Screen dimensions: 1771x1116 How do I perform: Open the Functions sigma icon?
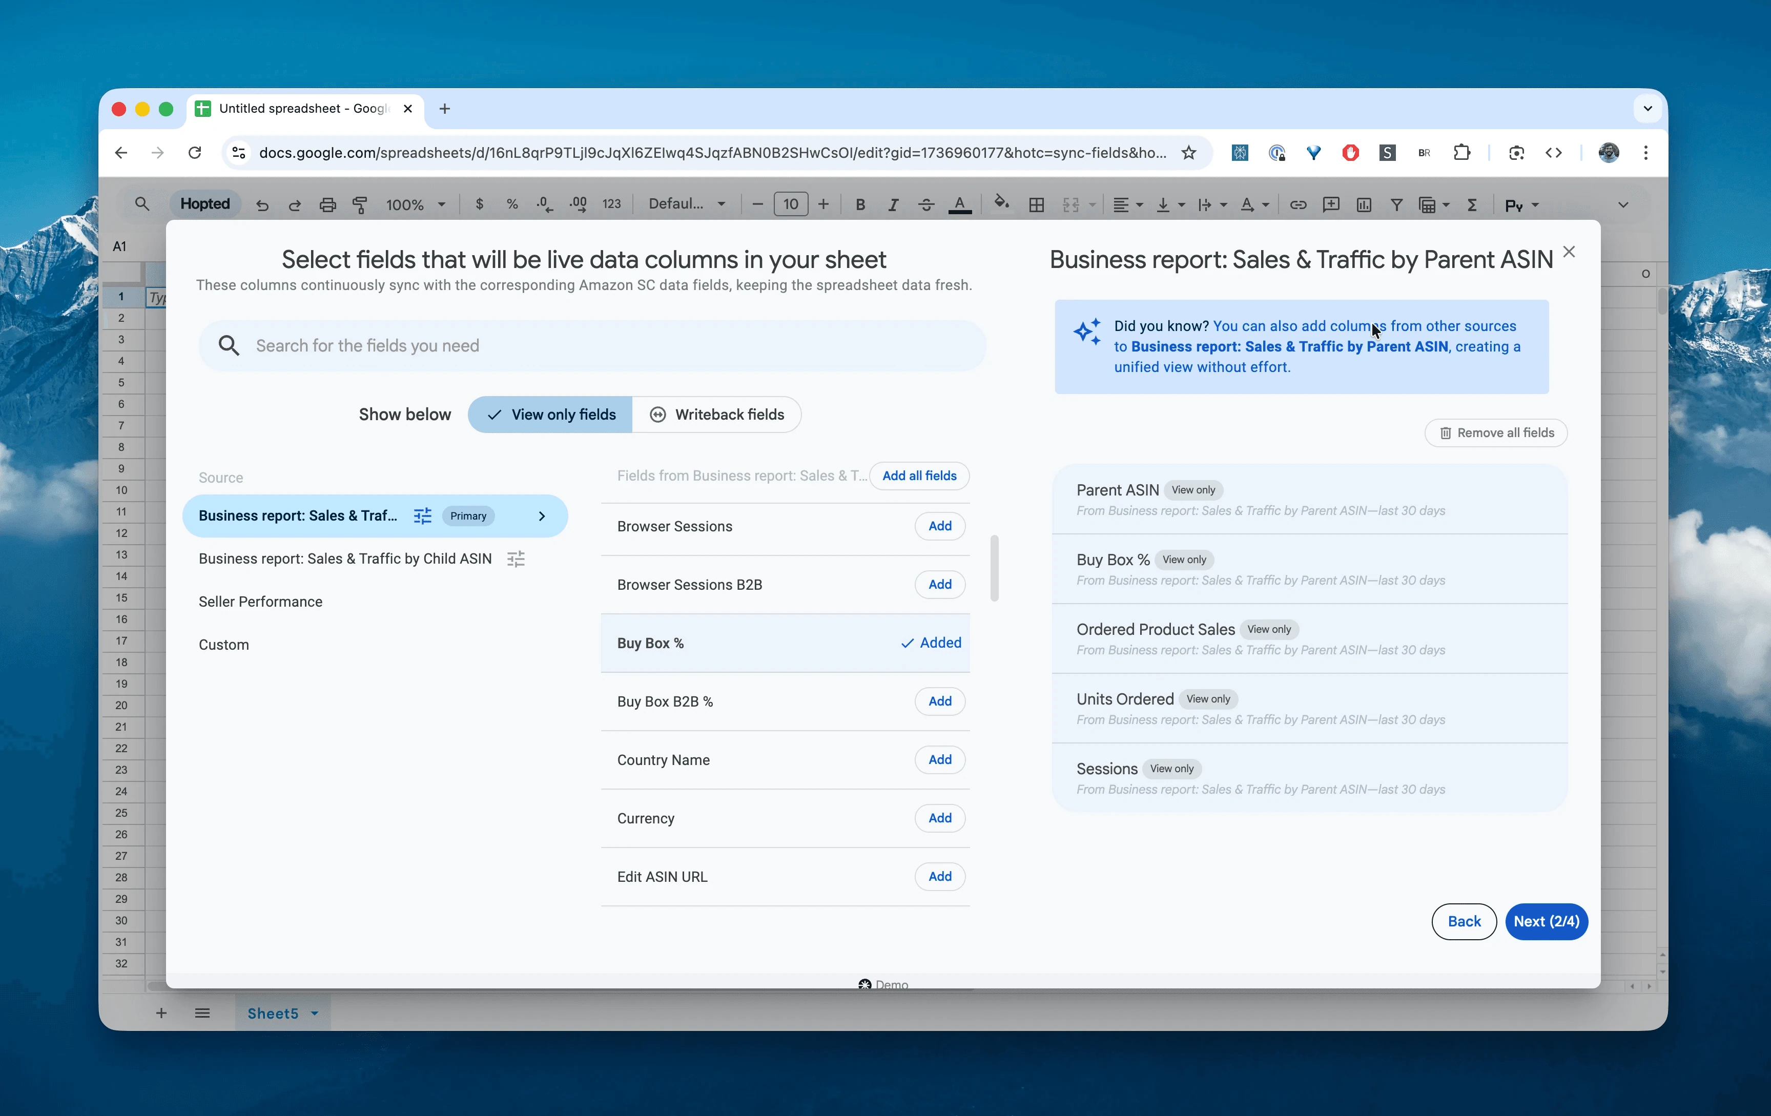(1472, 205)
